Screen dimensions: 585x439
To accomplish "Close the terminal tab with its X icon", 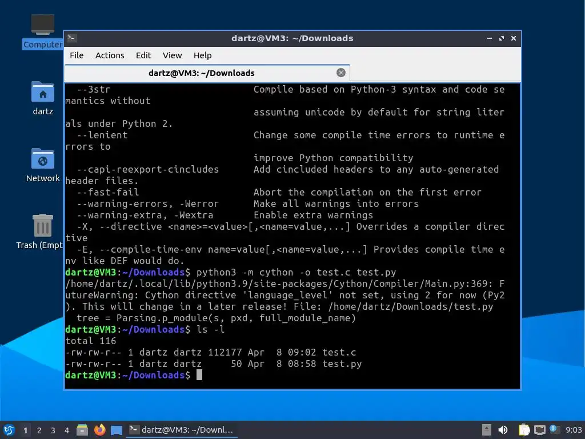I will (340, 73).
